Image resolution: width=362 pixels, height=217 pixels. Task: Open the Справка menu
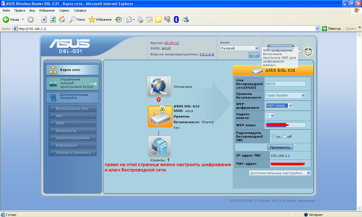click(x=80, y=10)
